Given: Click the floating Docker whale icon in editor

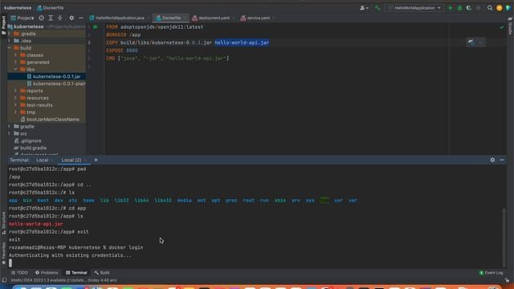Looking at the screenshot, I should pyautogui.click(x=471, y=42).
